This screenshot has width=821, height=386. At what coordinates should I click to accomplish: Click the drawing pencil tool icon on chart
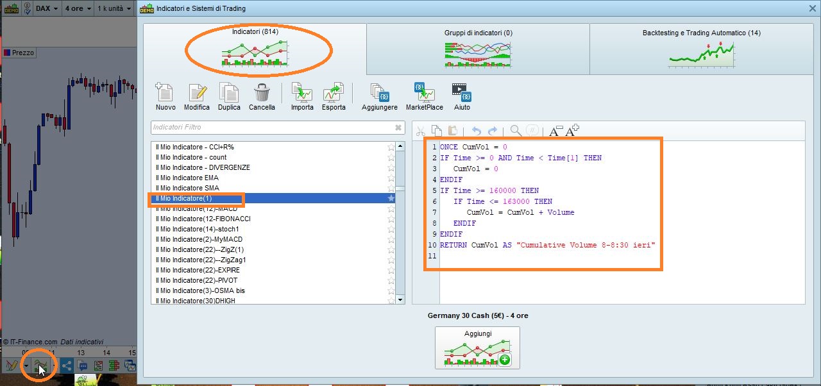[11, 366]
